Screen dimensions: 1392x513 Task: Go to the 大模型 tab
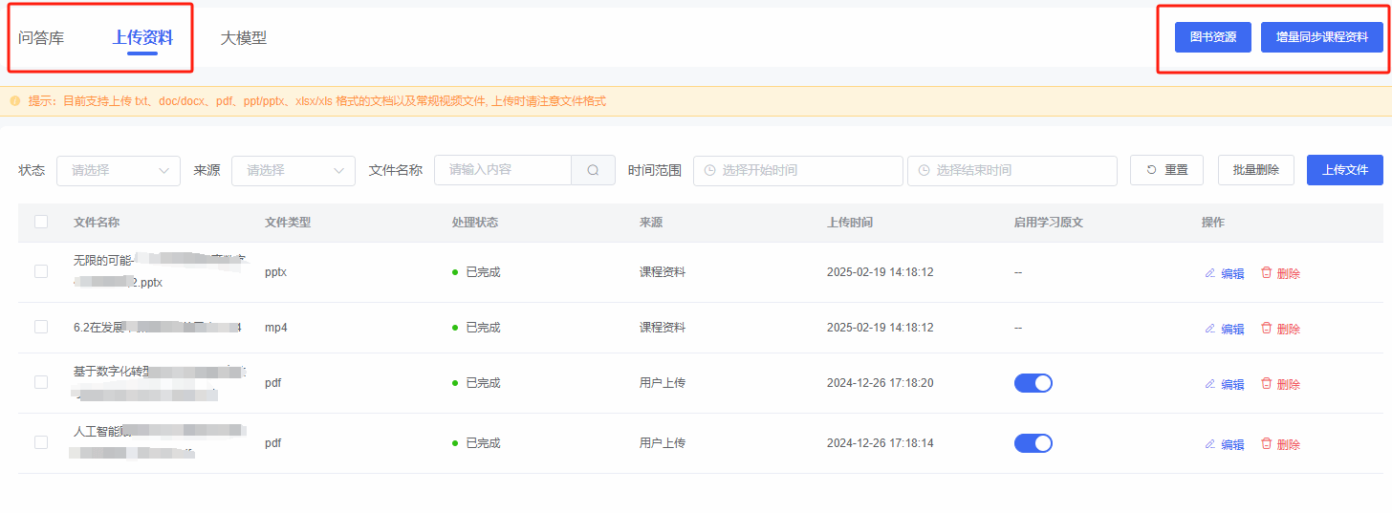(244, 38)
